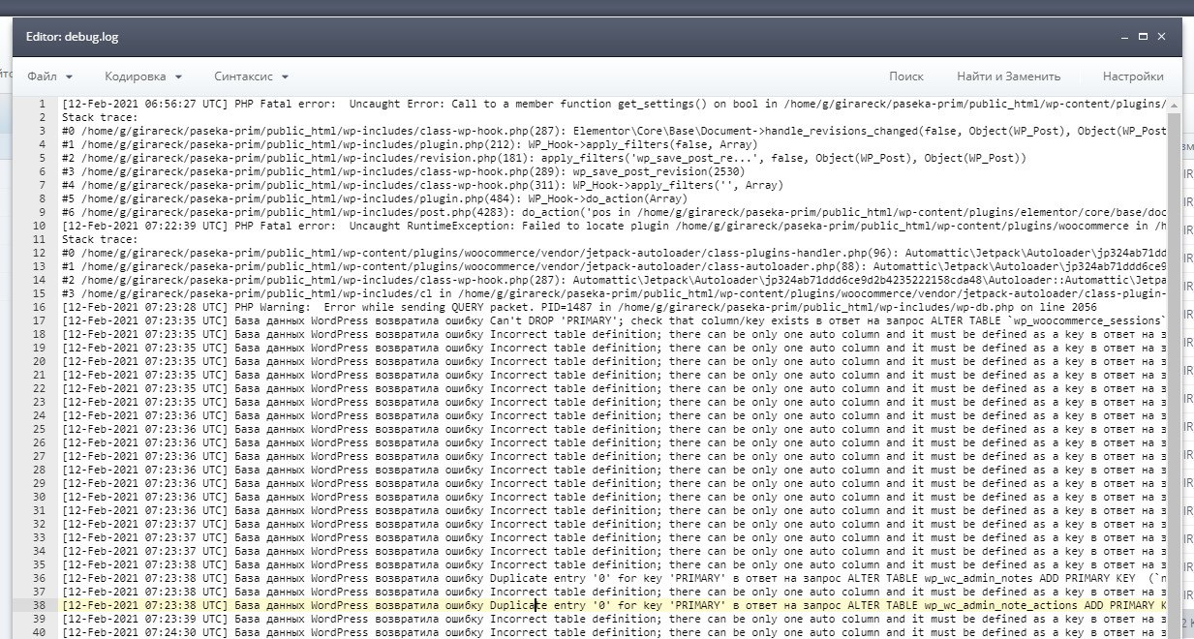Click the '#0 ...class-wp-hook.php(287)' trace line
The image size is (1194, 639).
click(615, 131)
